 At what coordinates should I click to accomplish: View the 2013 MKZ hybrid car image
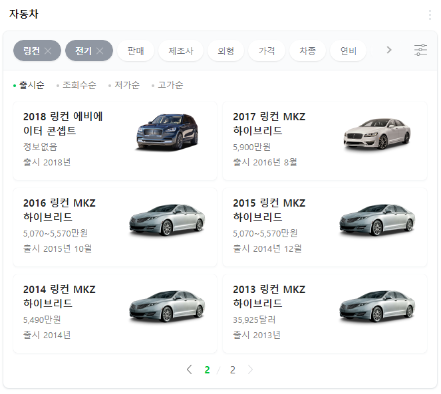pyautogui.click(x=377, y=306)
